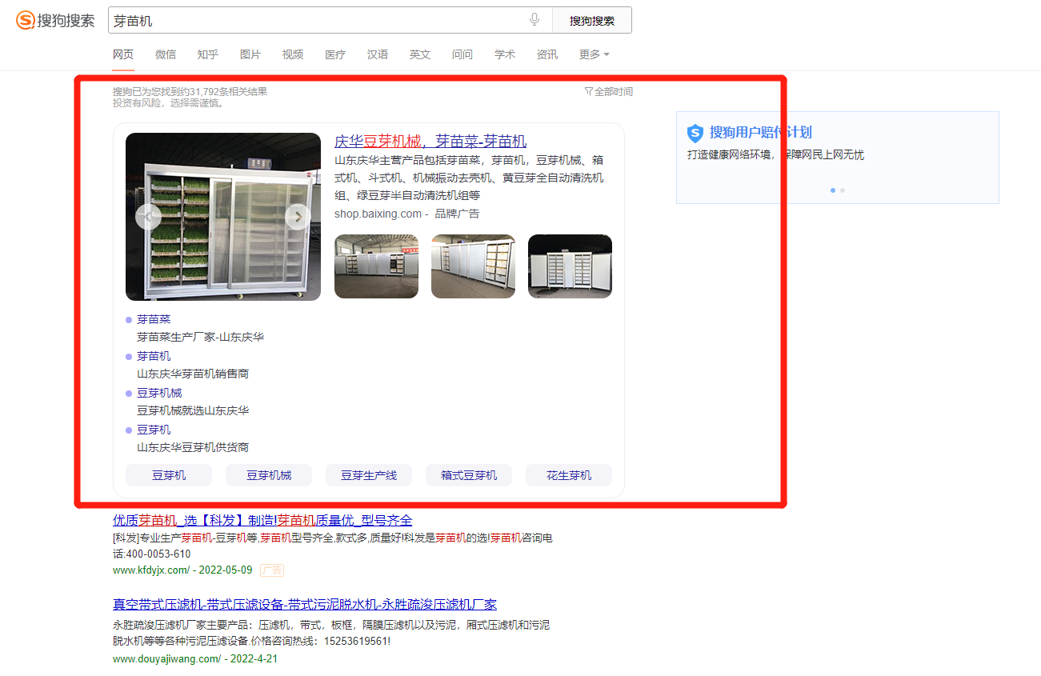Show the previous image in the carousel
This screenshot has width=1041, height=676.
148,217
